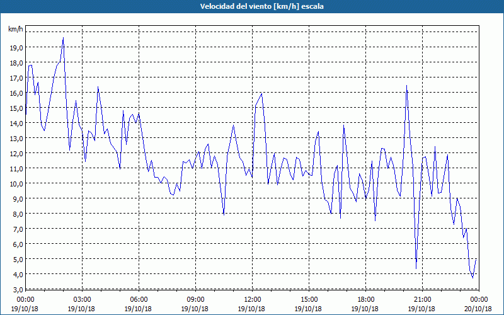Click the 20/10/18 date label

tap(478, 309)
